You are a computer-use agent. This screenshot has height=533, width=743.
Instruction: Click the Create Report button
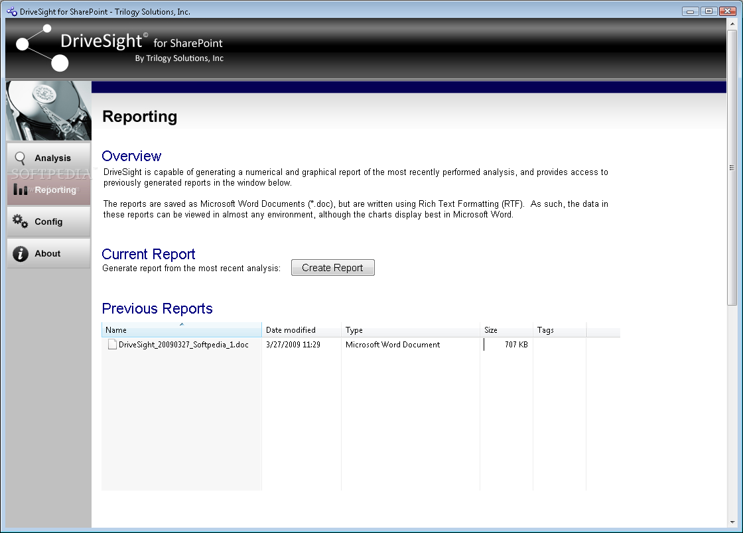click(332, 267)
